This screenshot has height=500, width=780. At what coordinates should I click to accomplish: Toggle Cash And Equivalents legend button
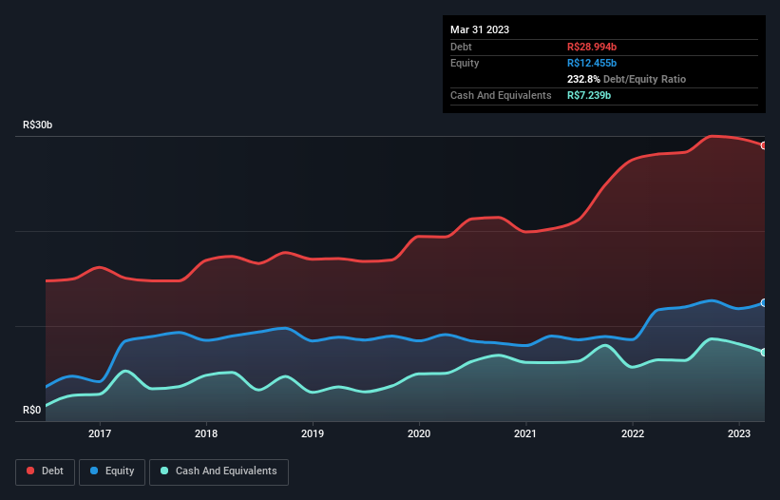tap(219, 471)
